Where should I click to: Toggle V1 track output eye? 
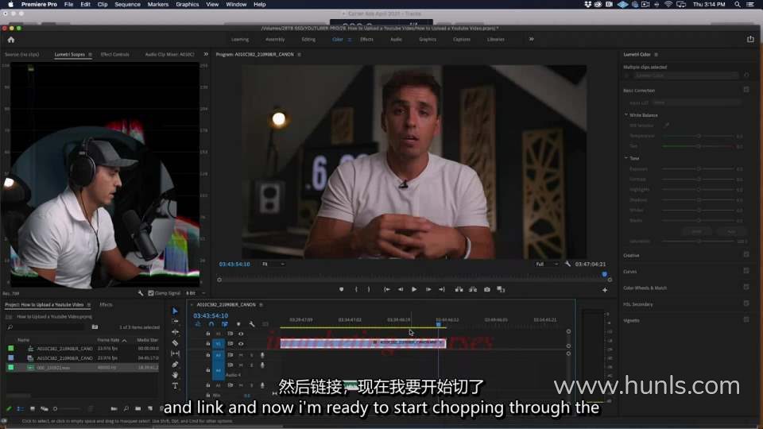(241, 344)
